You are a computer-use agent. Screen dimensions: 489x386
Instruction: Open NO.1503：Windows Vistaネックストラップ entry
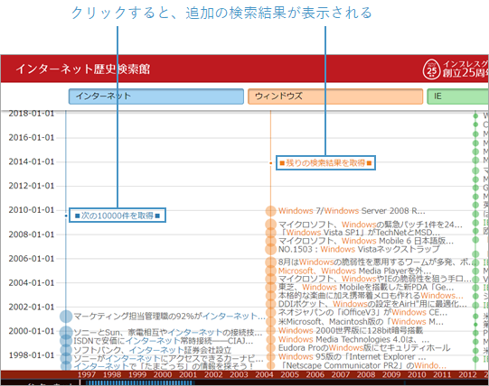(x=359, y=249)
